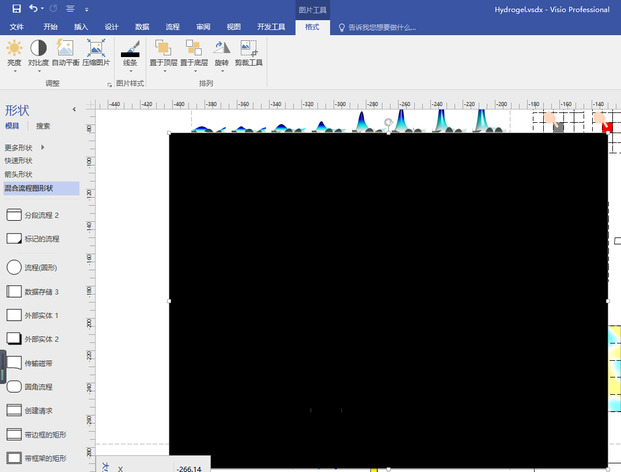Click the gray square on the canvas grid
Screen dimensions: 621x472
pos(558,127)
